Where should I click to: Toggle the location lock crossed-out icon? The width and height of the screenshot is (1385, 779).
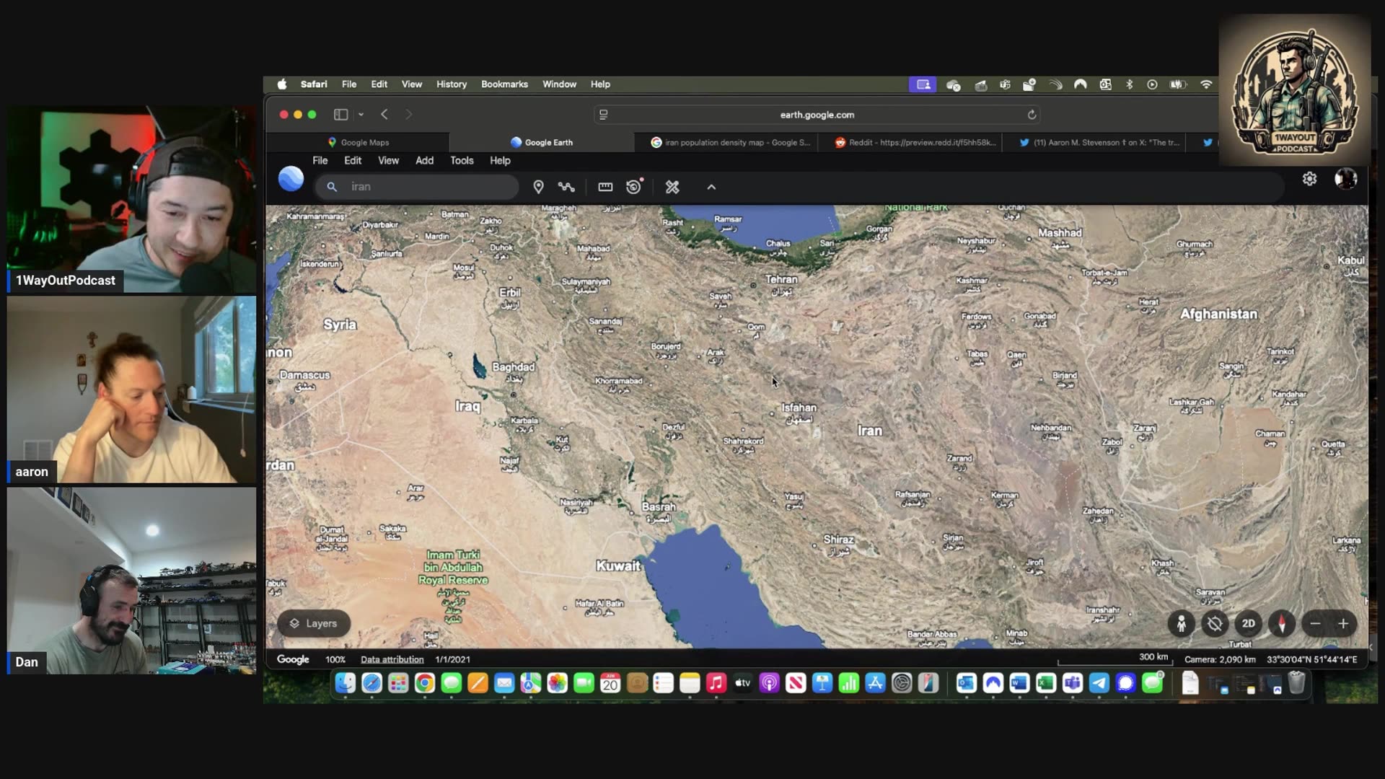pos(1215,624)
